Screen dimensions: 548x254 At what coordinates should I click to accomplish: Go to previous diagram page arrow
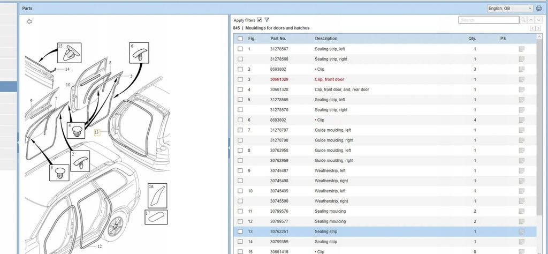click(531, 28)
